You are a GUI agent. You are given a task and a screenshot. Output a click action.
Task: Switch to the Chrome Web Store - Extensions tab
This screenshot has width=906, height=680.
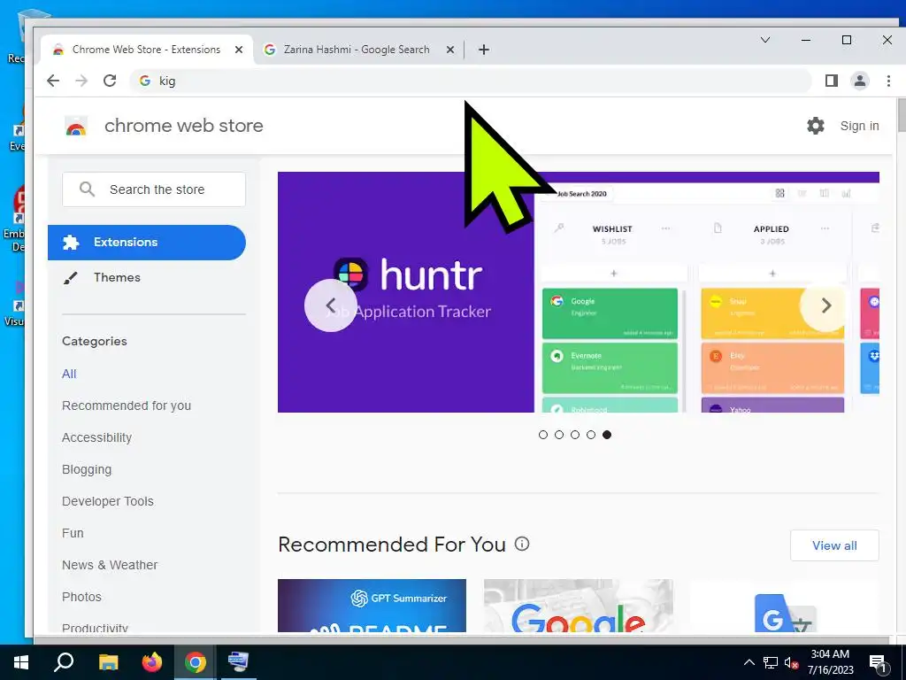click(146, 50)
